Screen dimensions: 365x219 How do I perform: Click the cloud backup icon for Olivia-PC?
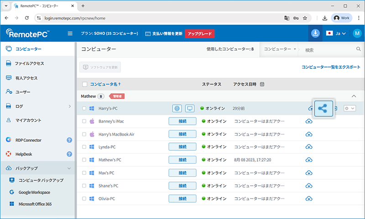pos(309,199)
